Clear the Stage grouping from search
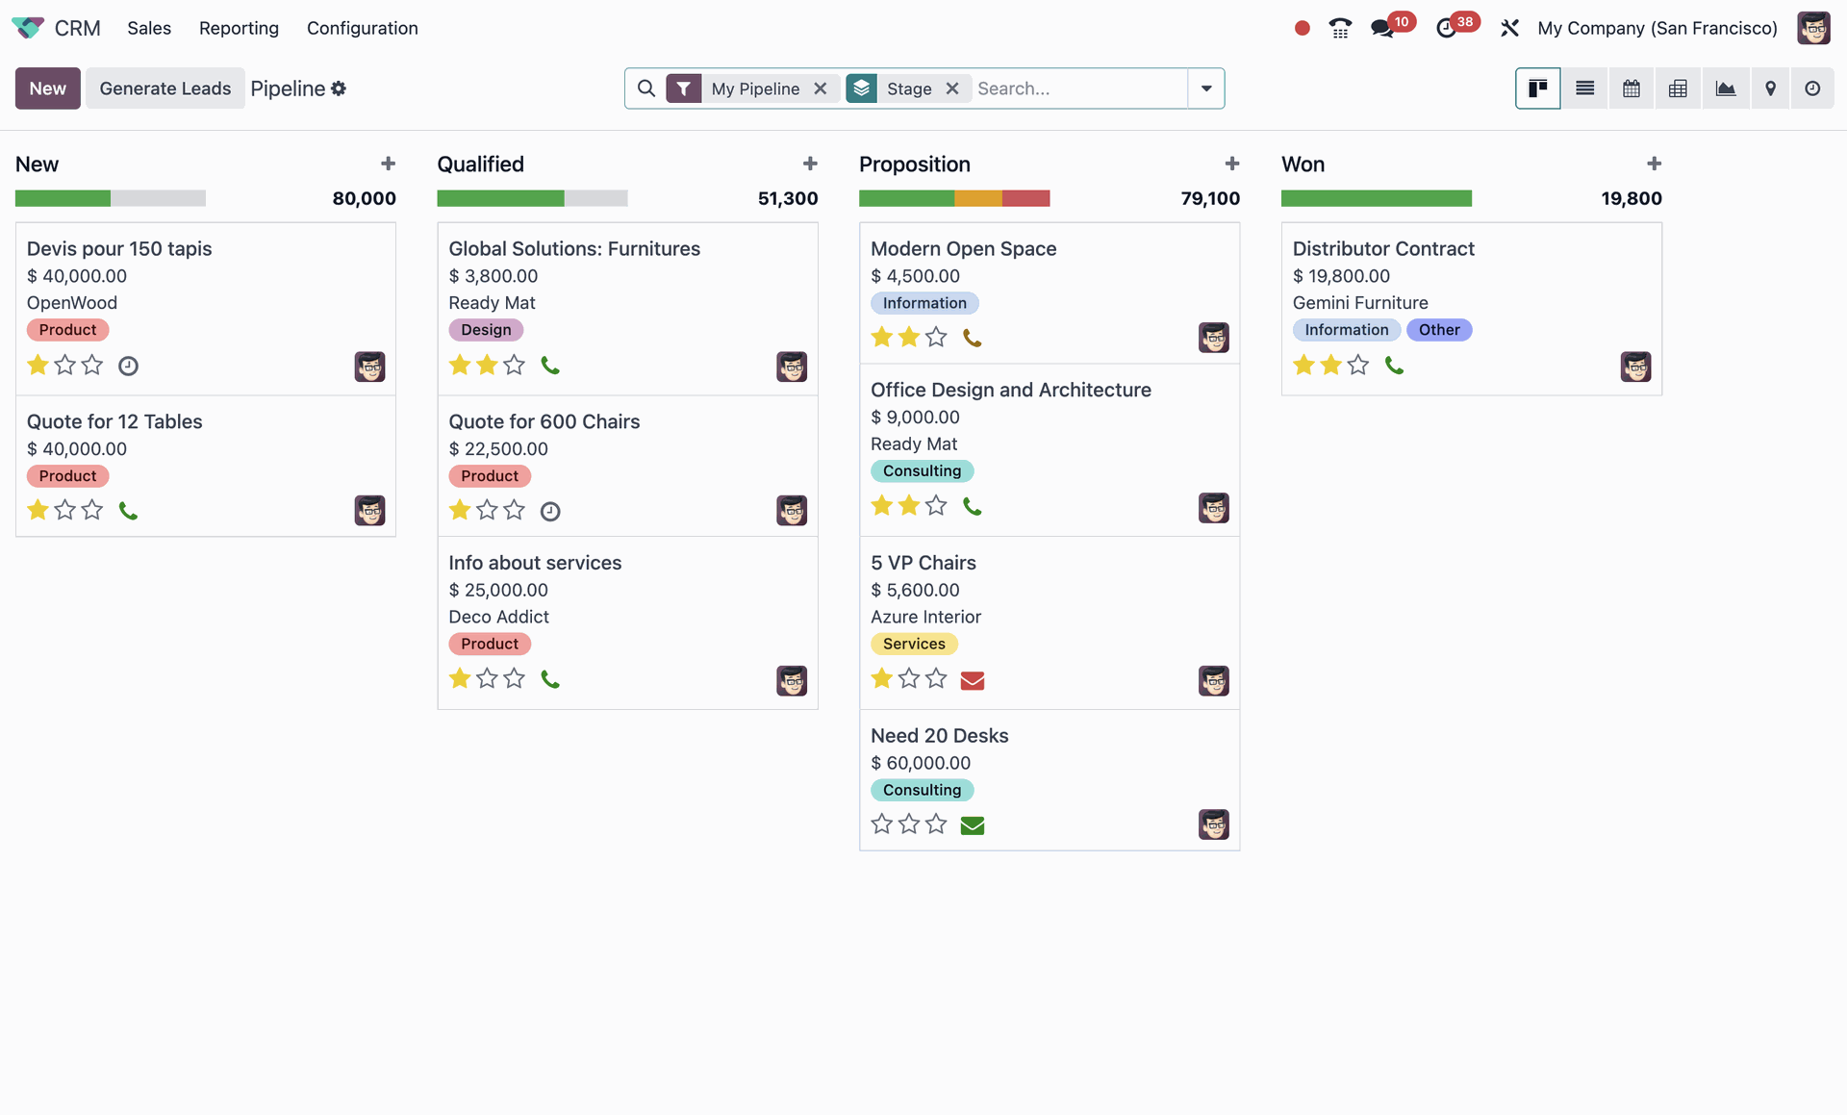This screenshot has height=1115, width=1847. [x=952, y=88]
